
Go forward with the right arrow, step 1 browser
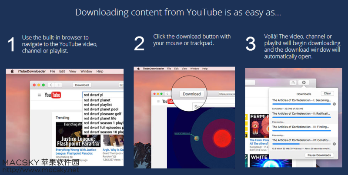[58, 85]
